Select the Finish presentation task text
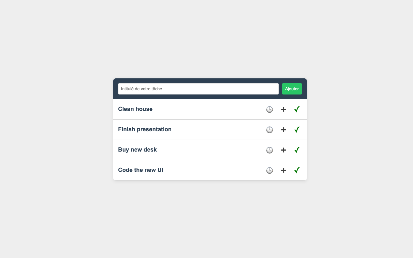 (145, 129)
